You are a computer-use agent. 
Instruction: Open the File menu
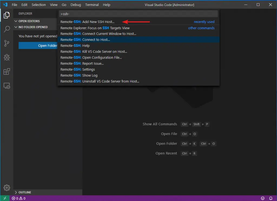(15, 5)
